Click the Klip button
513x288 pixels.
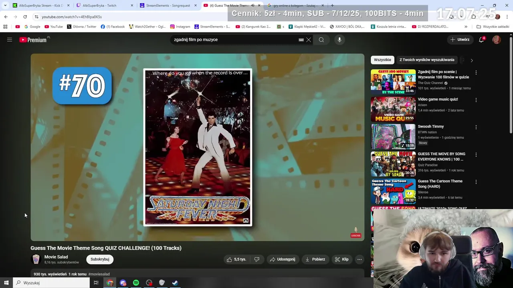[342, 259]
